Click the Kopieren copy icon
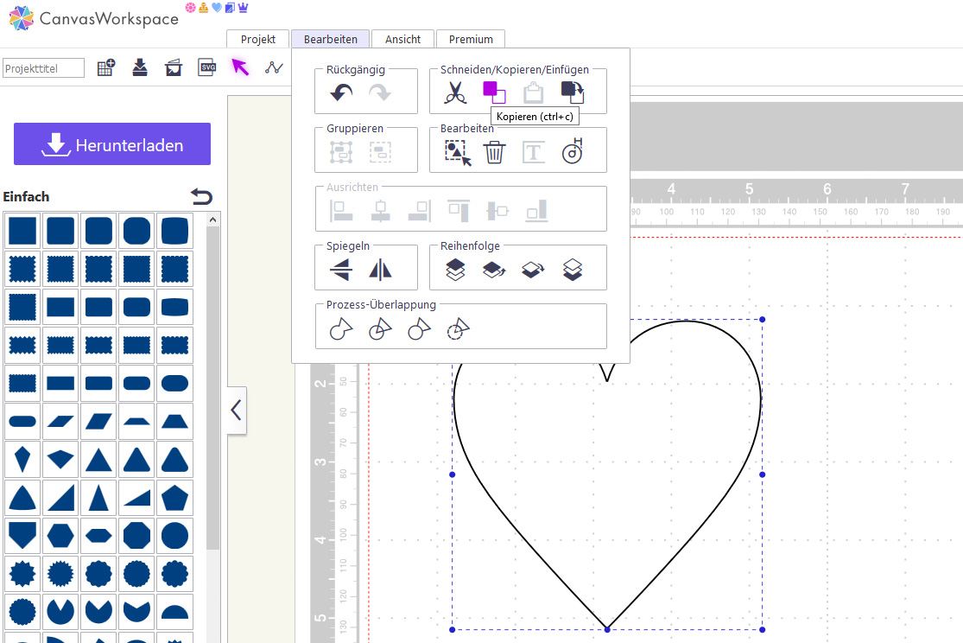Image resolution: width=963 pixels, height=643 pixels. pyautogui.click(x=494, y=92)
